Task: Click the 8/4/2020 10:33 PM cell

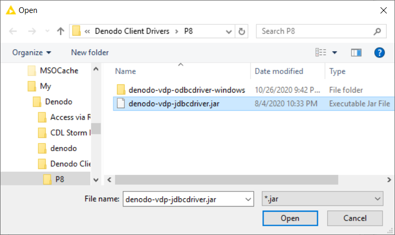Action: coord(286,104)
